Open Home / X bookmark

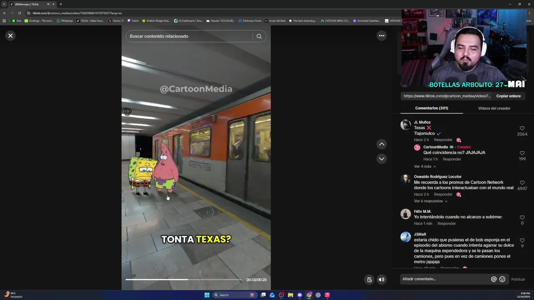coord(116,21)
